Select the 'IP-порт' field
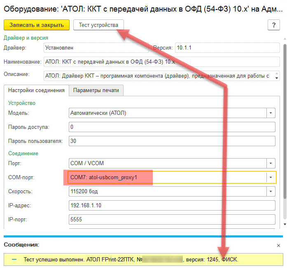This screenshot has width=287, height=268. [172, 220]
